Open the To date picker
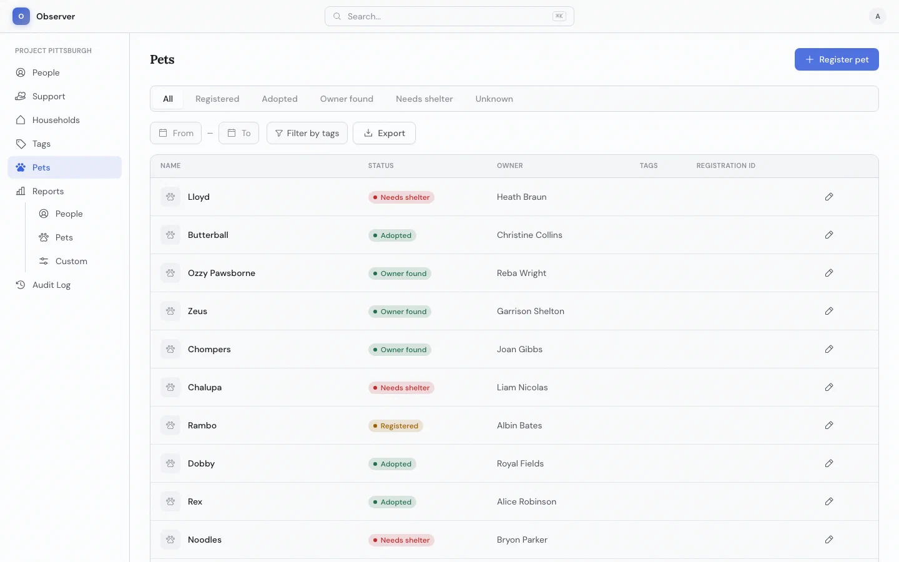The image size is (899, 562). (x=238, y=133)
